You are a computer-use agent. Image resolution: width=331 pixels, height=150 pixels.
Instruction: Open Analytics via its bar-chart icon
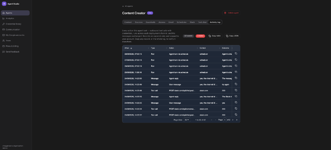4,18
